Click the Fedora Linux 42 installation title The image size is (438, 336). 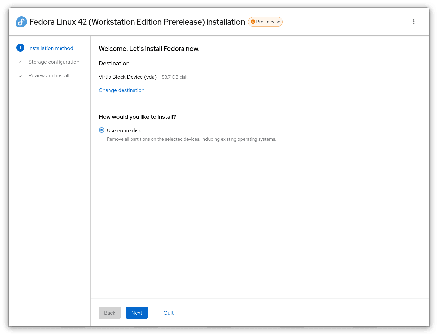click(137, 22)
